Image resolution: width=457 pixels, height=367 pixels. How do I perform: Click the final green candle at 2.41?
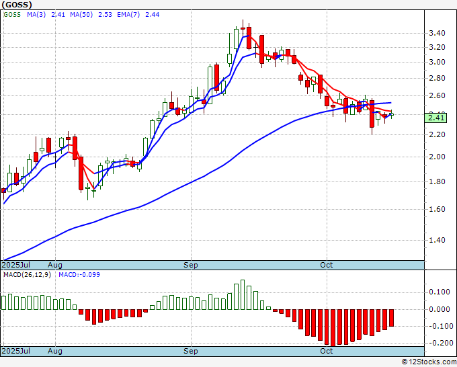tap(391, 114)
